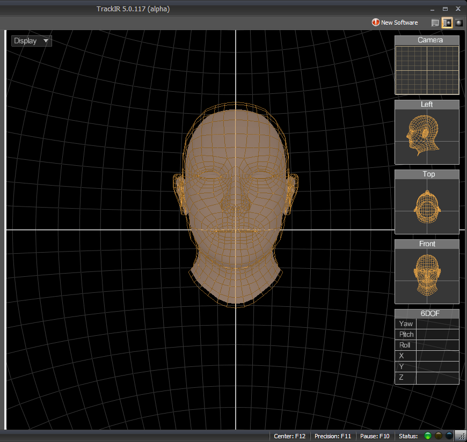Click the dim blue status indicator light
Viewport: 467px width, 442px height.
(449, 436)
